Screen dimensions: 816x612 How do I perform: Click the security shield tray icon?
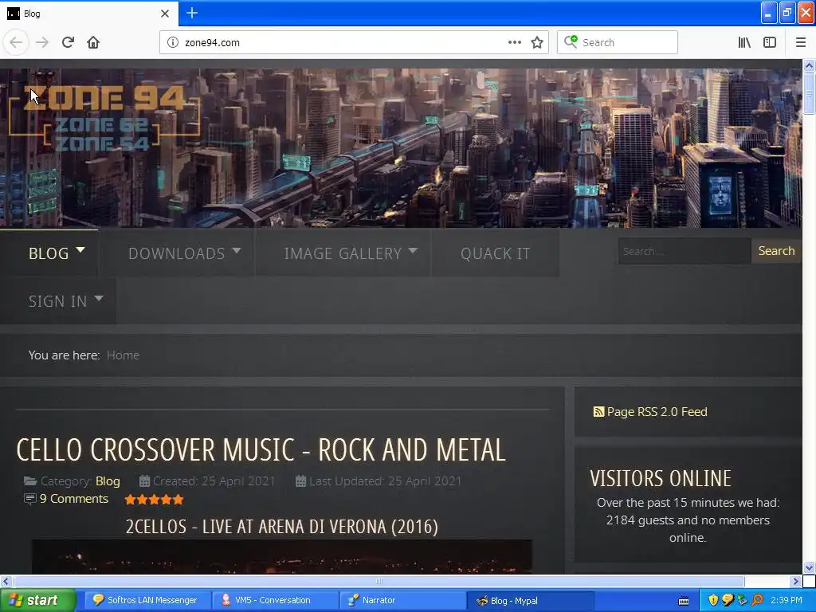(x=713, y=601)
